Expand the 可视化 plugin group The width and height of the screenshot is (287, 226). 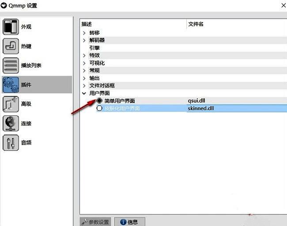coord(84,63)
